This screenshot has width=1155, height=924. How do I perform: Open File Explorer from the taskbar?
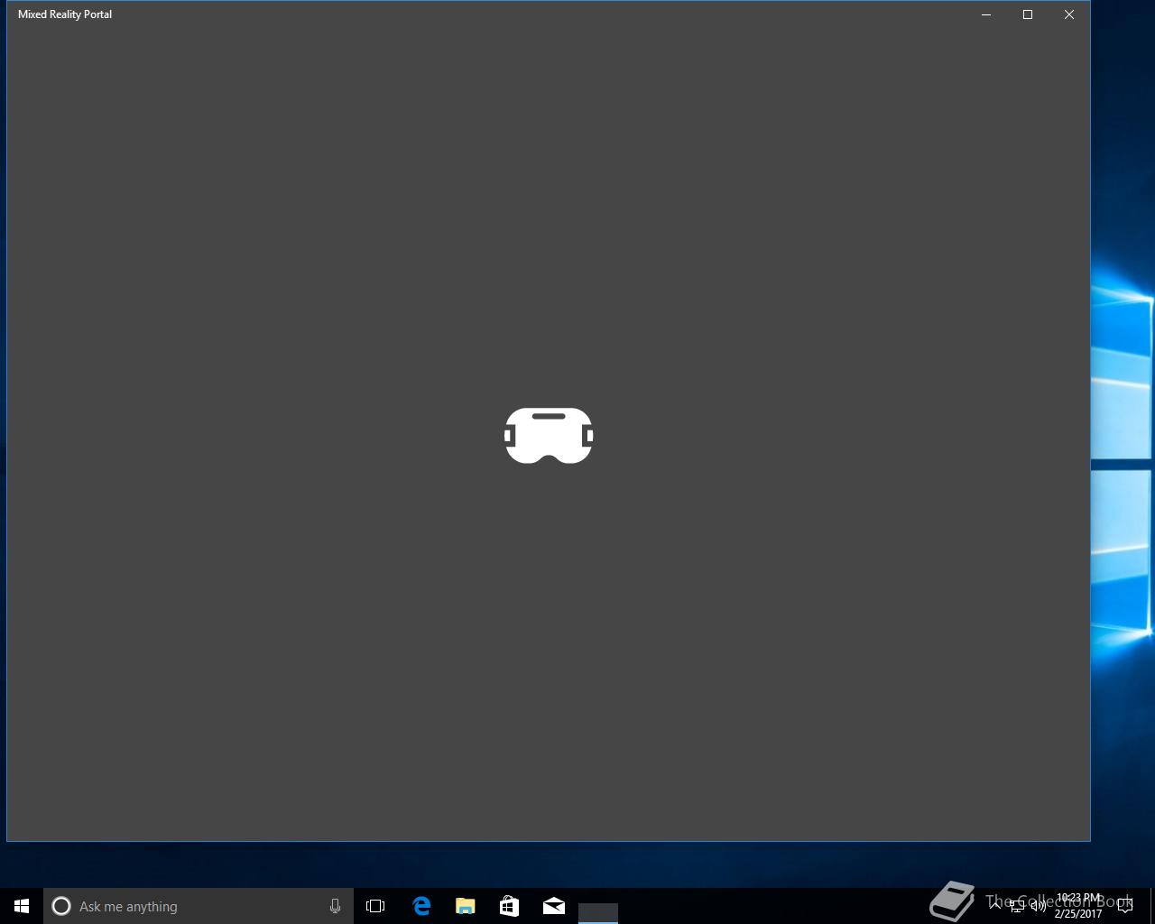pos(466,906)
